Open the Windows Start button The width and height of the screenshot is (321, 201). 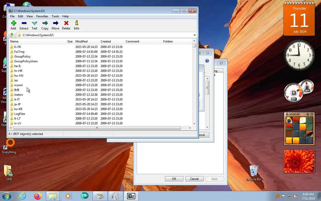tap(7, 196)
